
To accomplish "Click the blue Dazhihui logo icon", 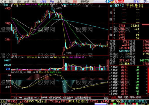I will click(108, 2).
